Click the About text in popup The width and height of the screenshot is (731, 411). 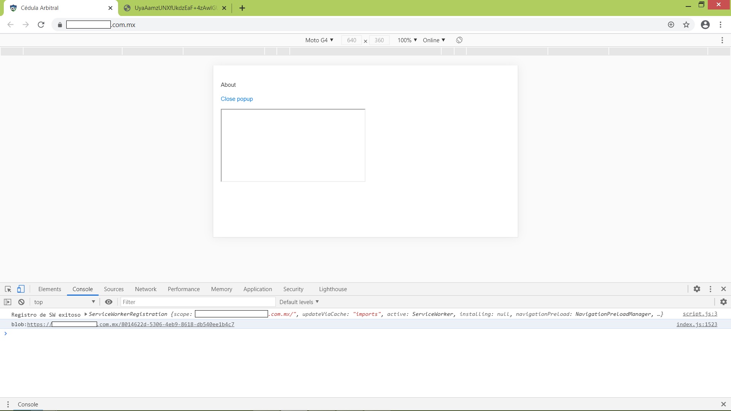pyautogui.click(x=228, y=84)
